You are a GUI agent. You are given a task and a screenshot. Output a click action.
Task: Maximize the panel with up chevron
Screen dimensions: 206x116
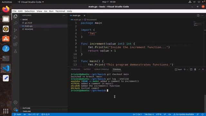[199, 69]
